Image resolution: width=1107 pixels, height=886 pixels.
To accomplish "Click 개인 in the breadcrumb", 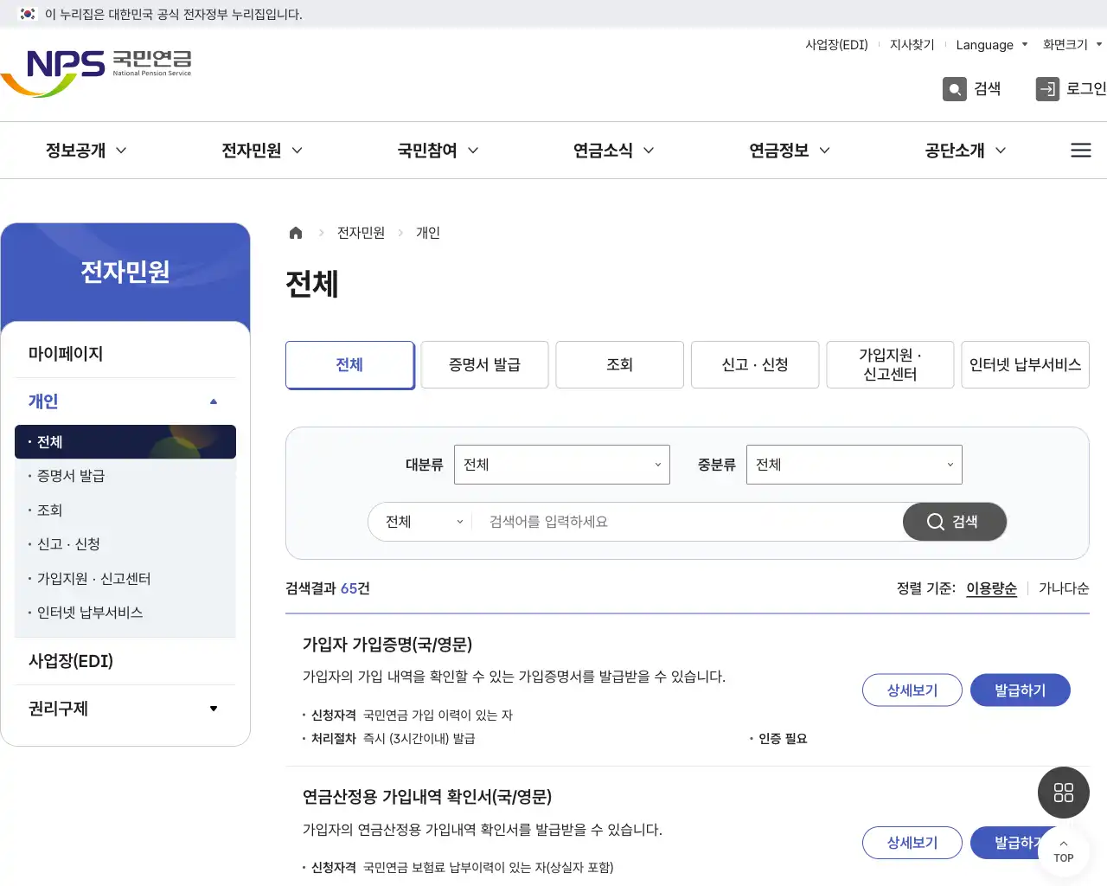I will [x=428, y=233].
